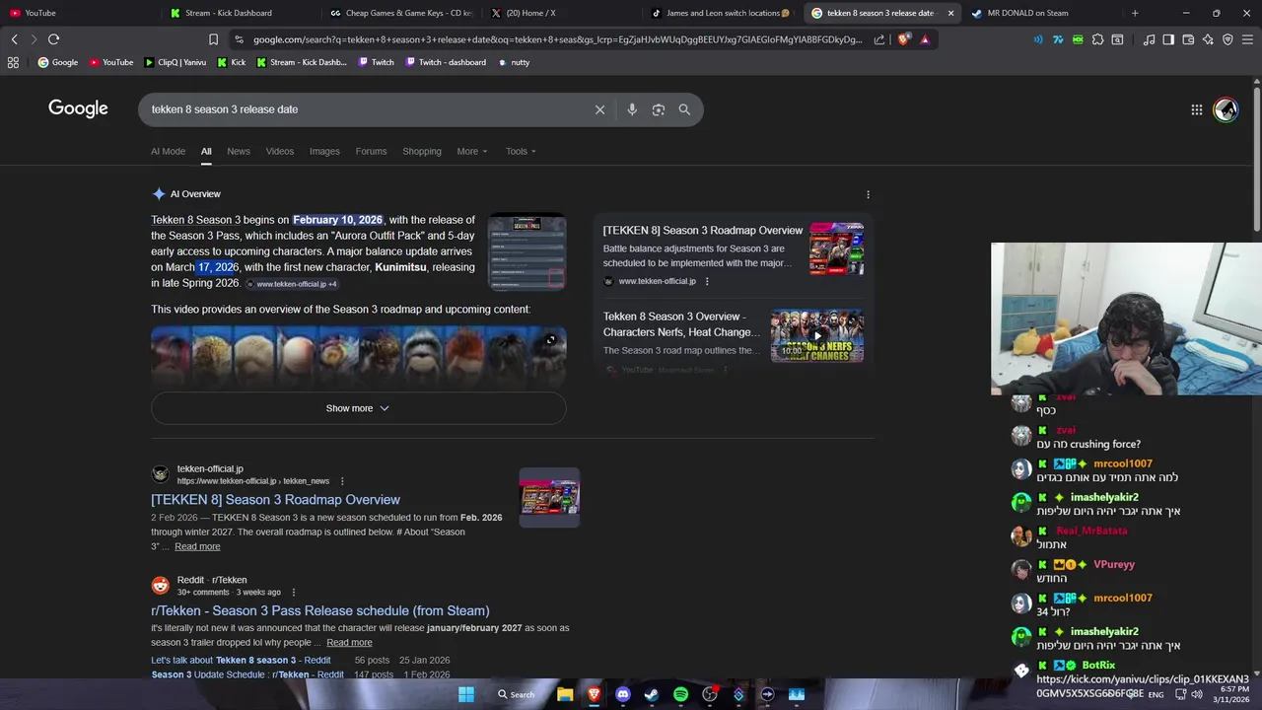
Task: Open a new browser tab with plus button
Action: pos(1135,13)
